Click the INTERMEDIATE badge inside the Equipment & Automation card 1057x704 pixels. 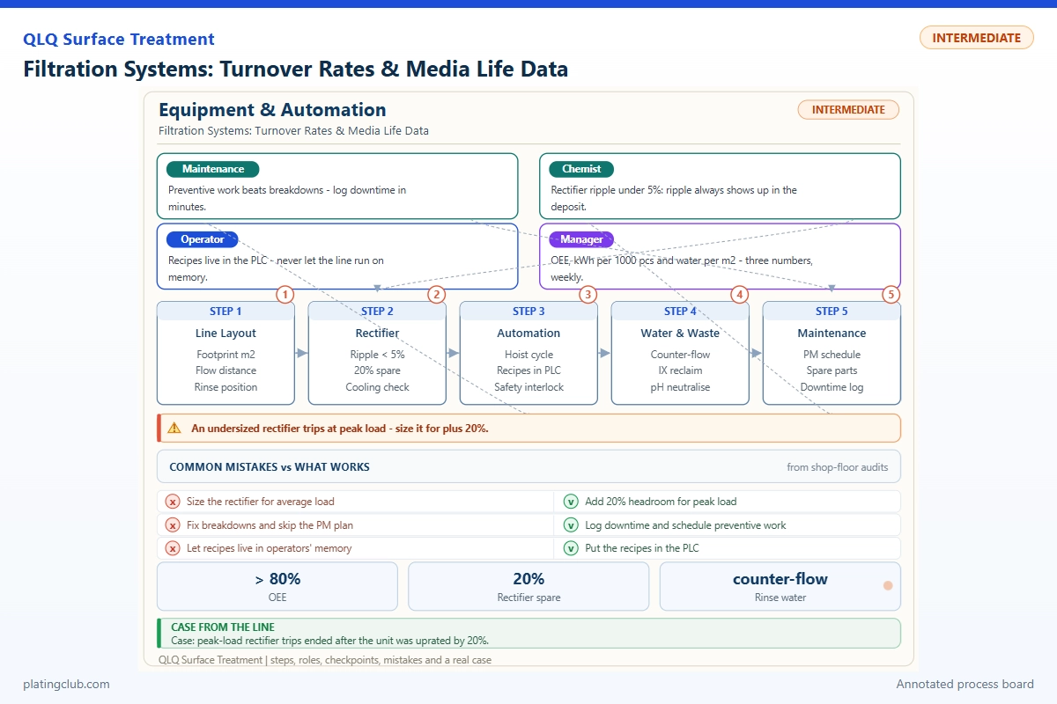(x=848, y=110)
